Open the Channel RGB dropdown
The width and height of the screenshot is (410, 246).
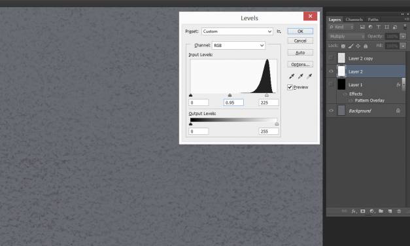pos(239,46)
